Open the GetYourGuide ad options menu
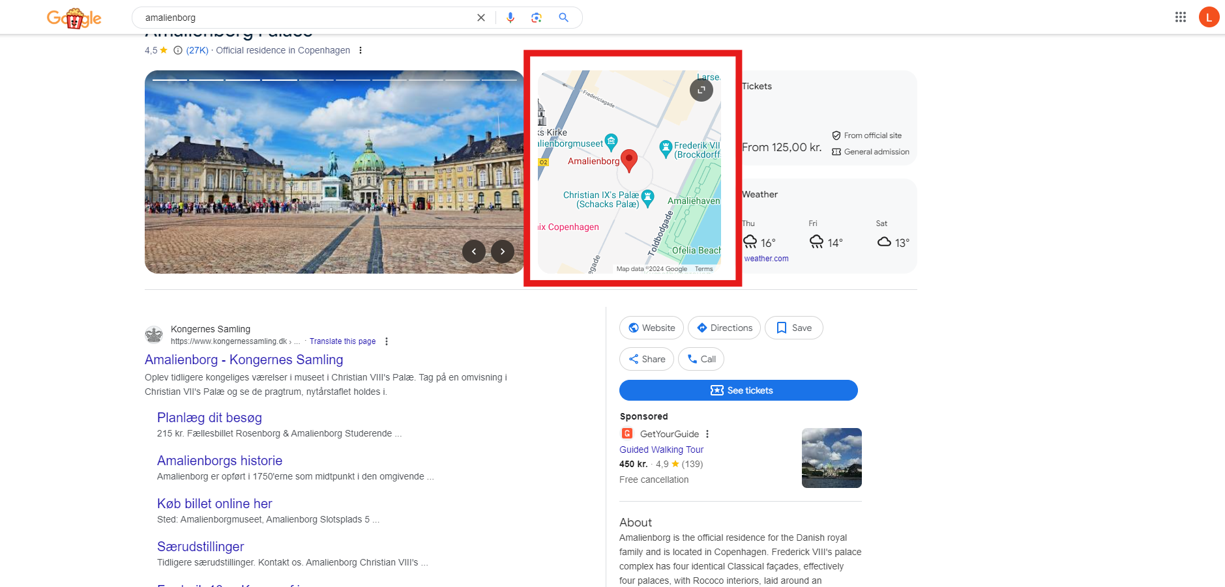Screen dimensions: 1225x587 tap(707, 433)
